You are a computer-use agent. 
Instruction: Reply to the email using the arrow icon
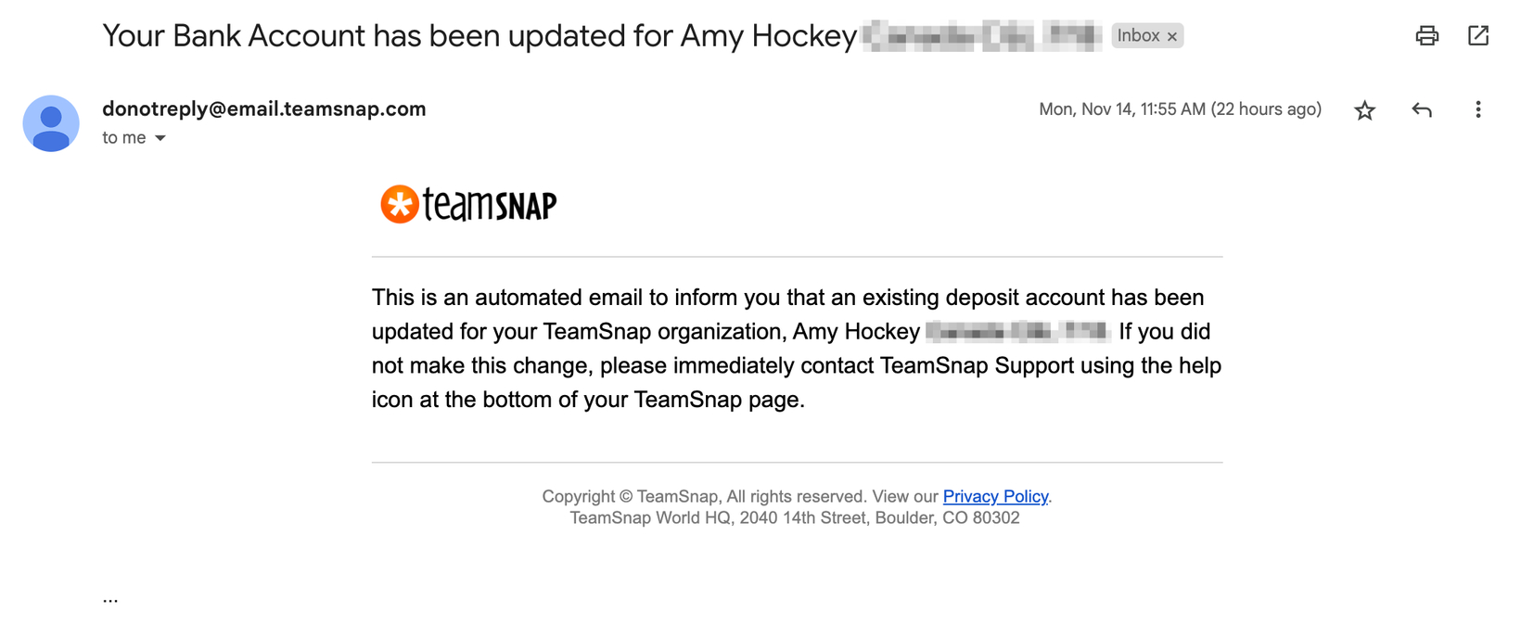click(1422, 110)
